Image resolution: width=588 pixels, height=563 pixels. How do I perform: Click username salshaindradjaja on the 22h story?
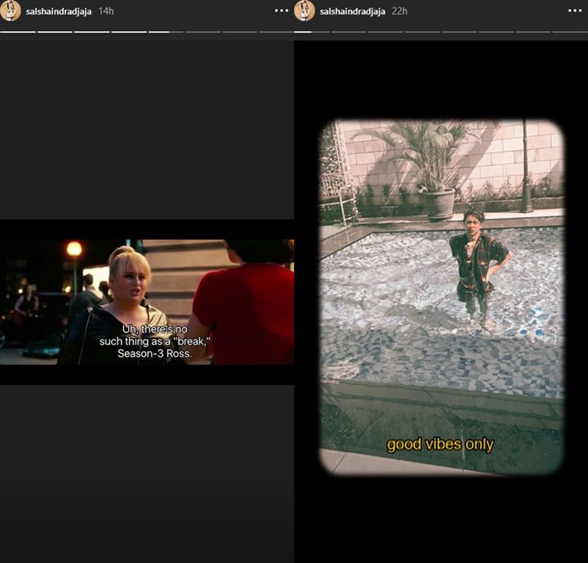click(353, 11)
